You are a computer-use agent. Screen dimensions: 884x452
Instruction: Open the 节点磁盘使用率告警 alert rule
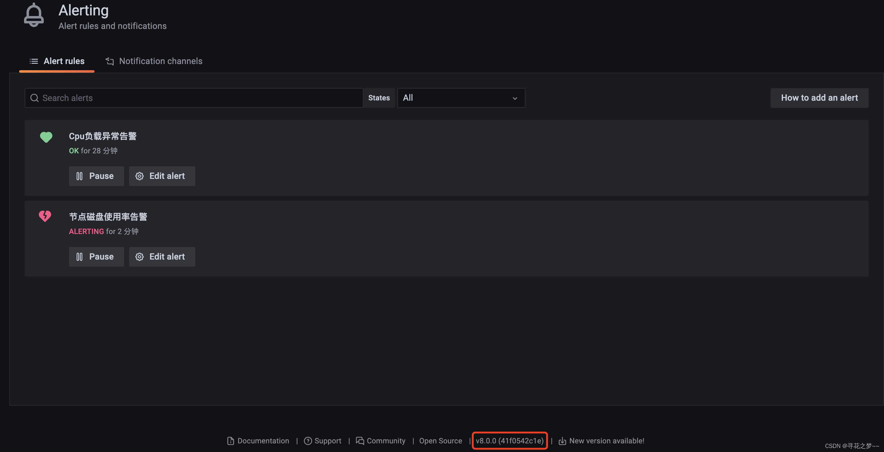(108, 217)
